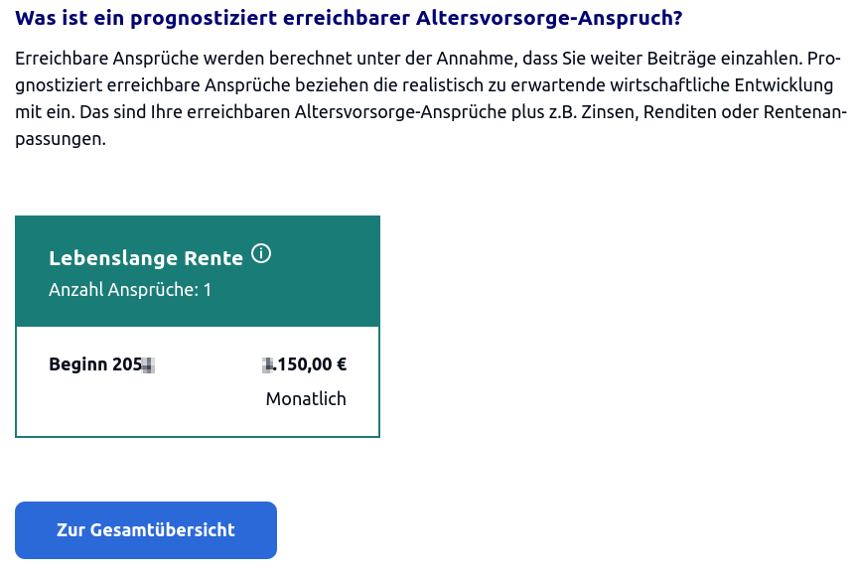Click the euro symbol in the amount

341,364
